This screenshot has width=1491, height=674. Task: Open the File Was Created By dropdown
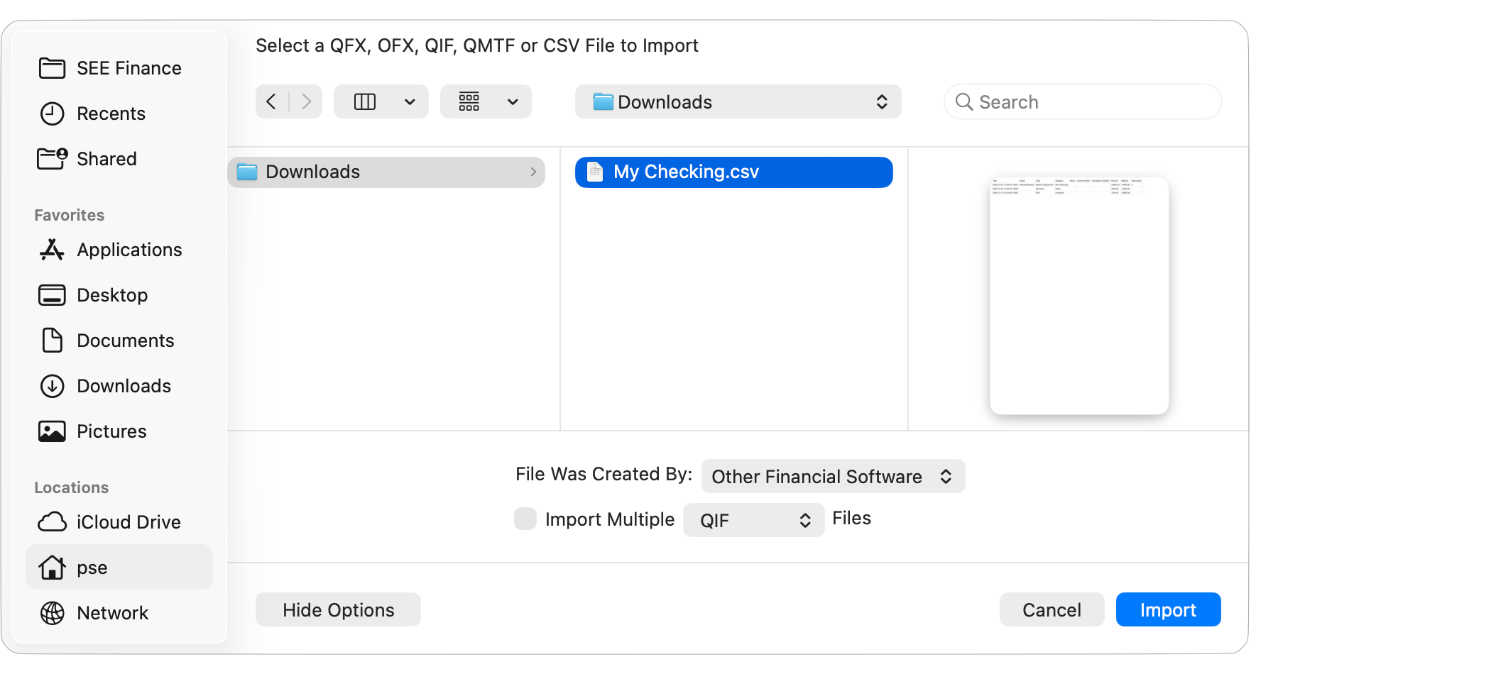(x=832, y=476)
